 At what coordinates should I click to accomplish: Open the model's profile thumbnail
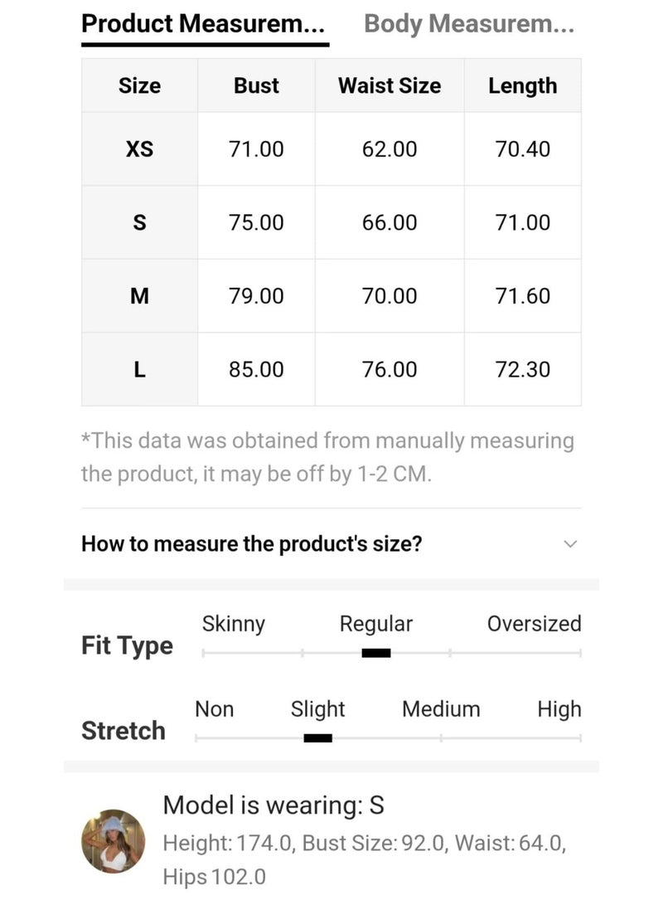(113, 841)
